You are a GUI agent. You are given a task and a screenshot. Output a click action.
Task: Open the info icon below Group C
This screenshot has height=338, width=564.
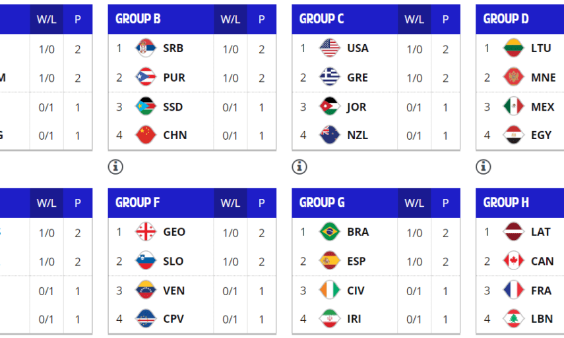(x=299, y=167)
